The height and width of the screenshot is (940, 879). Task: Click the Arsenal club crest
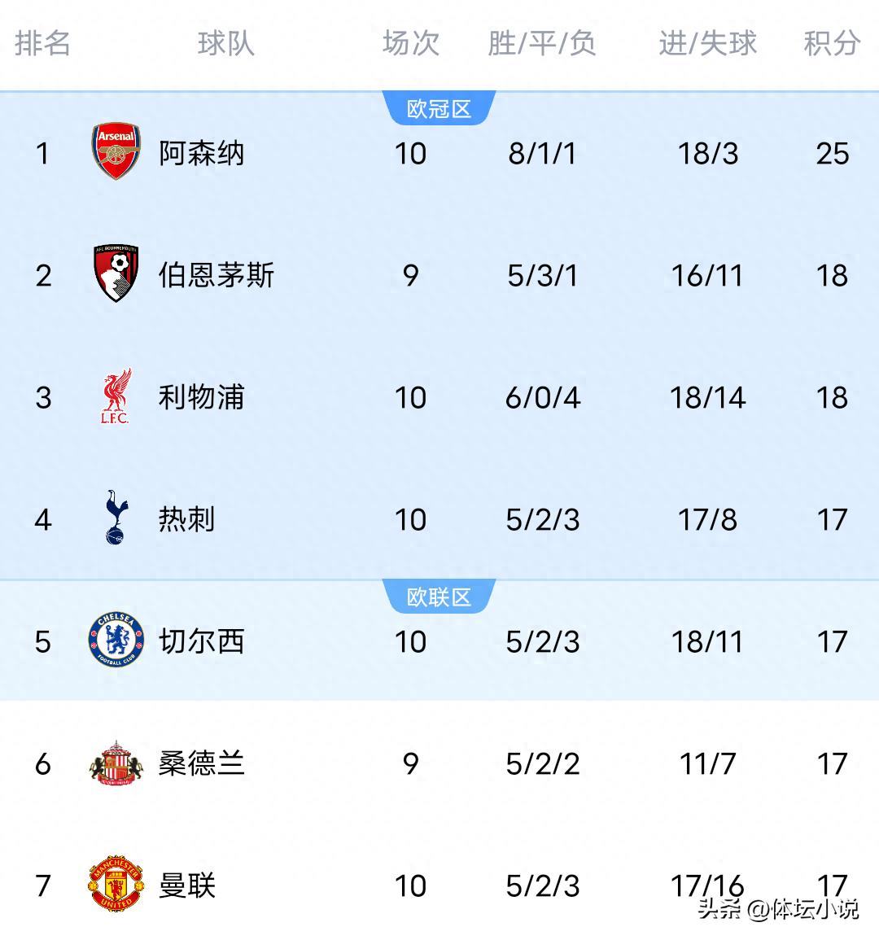(x=116, y=152)
